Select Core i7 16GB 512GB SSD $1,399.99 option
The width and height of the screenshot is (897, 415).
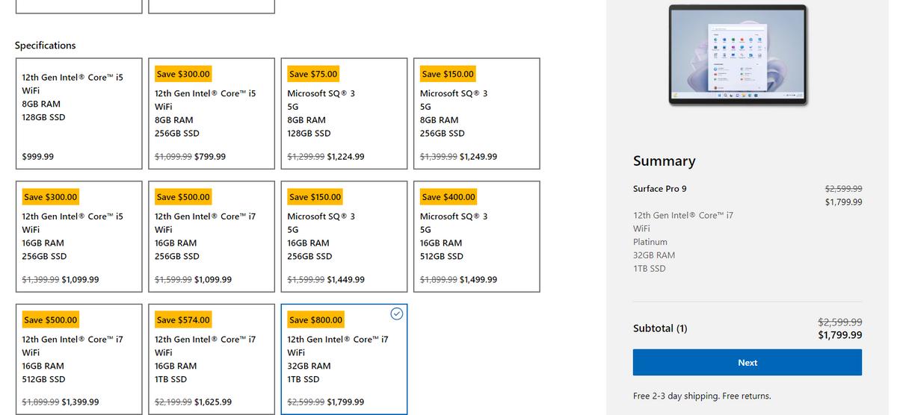coord(78,359)
